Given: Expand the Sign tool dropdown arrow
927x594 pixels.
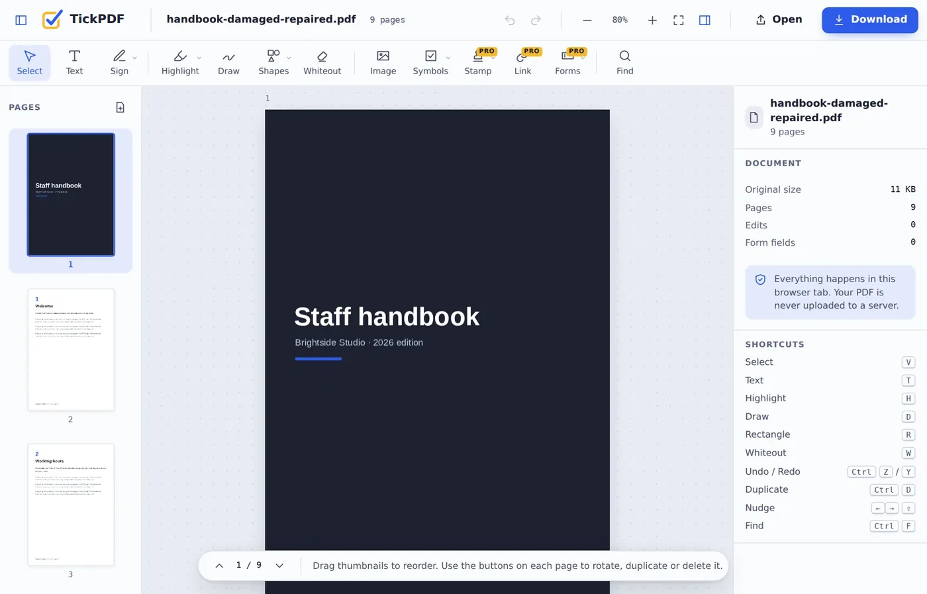Looking at the screenshot, I should click(x=135, y=58).
